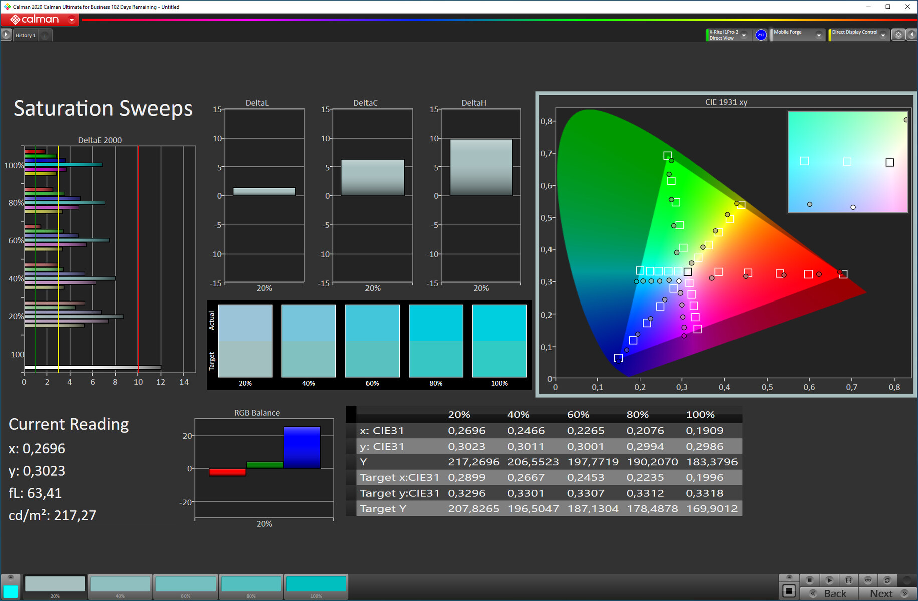This screenshot has width=918, height=601.
Task: Click the fL: 63,41 reading
Action: click(x=35, y=493)
